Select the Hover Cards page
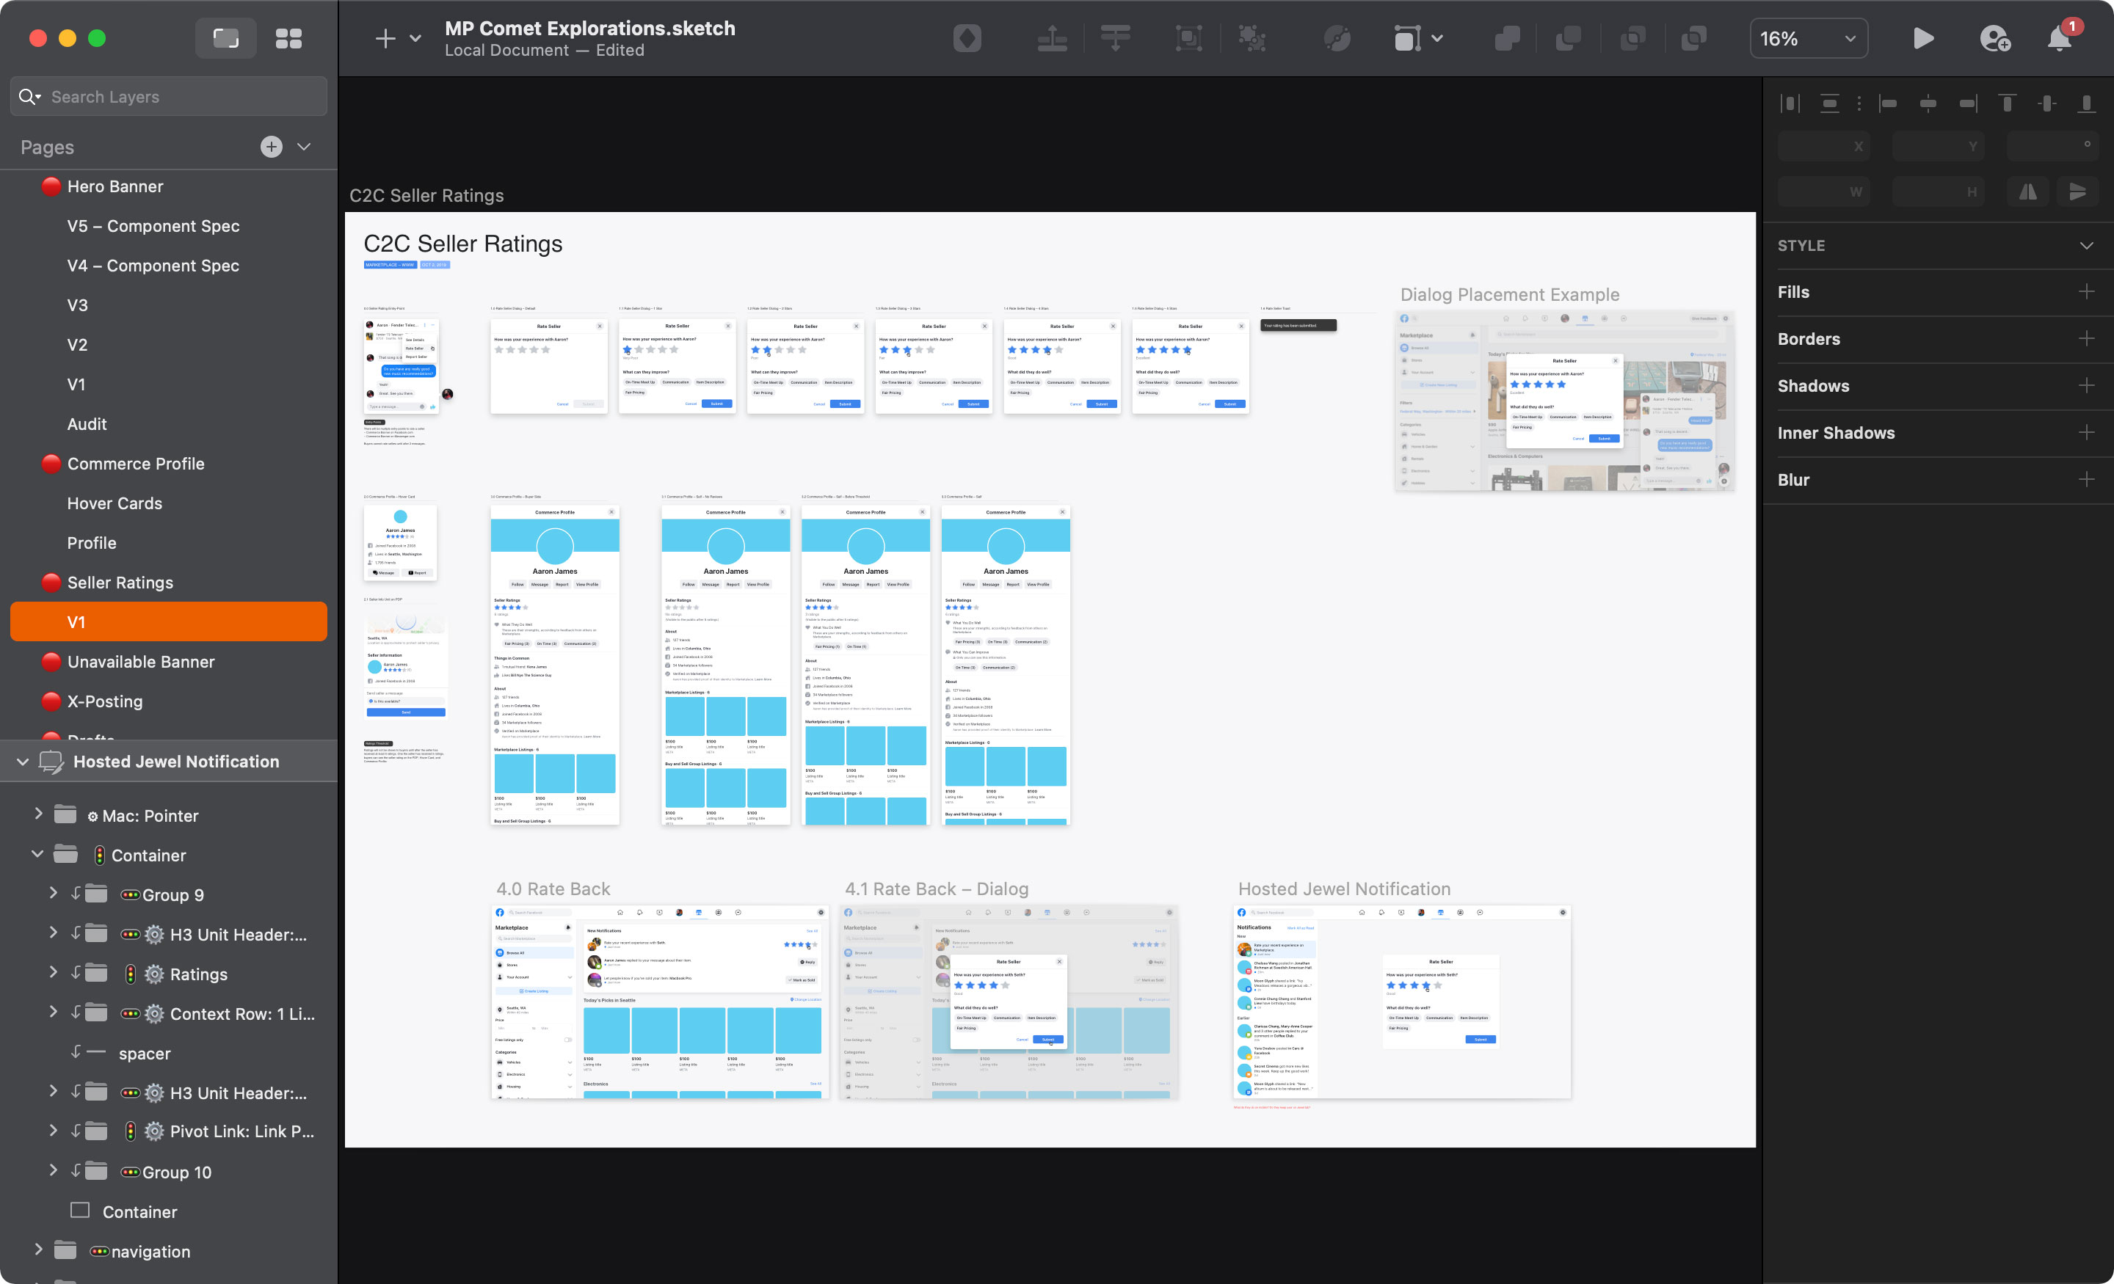Viewport: 2114px width, 1284px height. pyautogui.click(x=114, y=503)
